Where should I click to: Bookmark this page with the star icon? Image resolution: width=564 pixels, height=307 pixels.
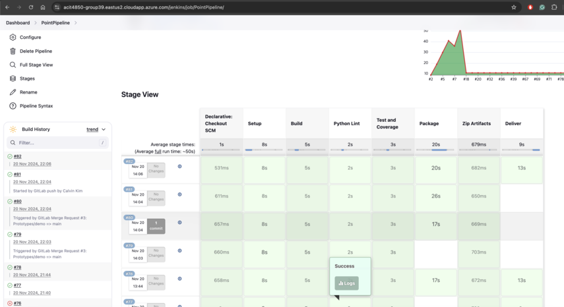[x=514, y=7]
